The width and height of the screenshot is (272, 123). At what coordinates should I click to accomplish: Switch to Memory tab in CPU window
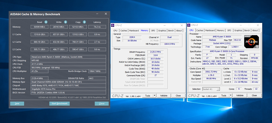(x=221, y=31)
